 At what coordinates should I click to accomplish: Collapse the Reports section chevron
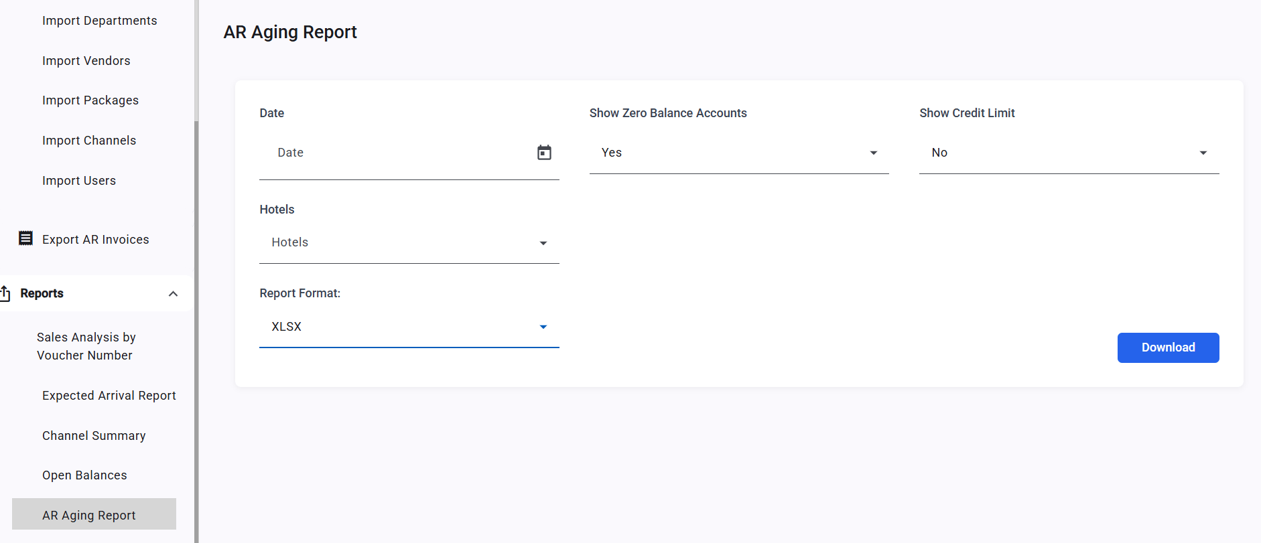click(x=173, y=294)
